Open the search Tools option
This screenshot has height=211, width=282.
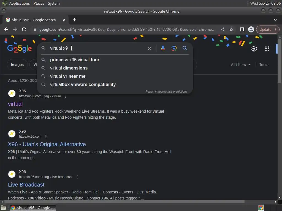point(264,65)
